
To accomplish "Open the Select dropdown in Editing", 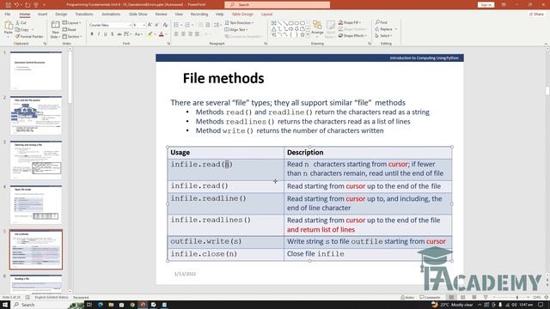I will 383,36.
